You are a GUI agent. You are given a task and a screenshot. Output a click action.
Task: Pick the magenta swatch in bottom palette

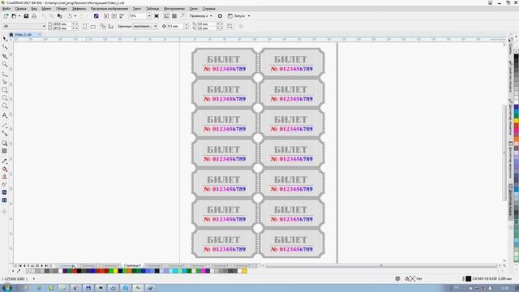pos(204,271)
